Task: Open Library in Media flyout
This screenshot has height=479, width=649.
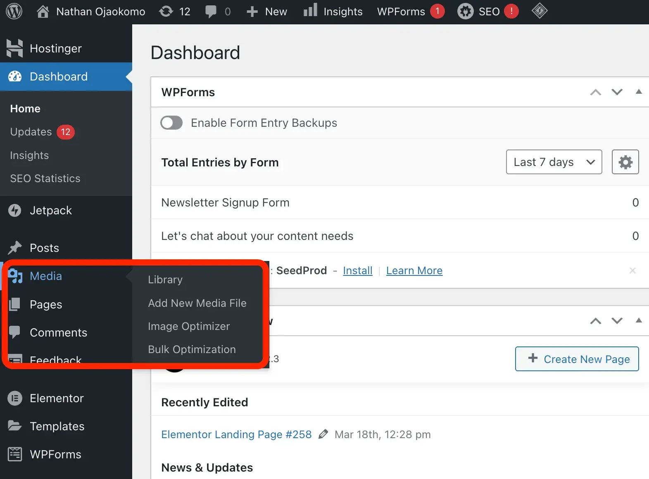Action: (165, 280)
